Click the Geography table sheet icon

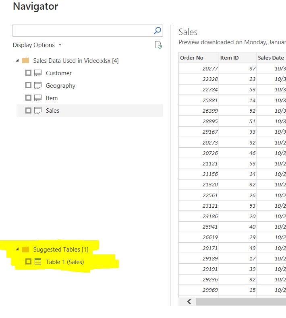[38, 85]
